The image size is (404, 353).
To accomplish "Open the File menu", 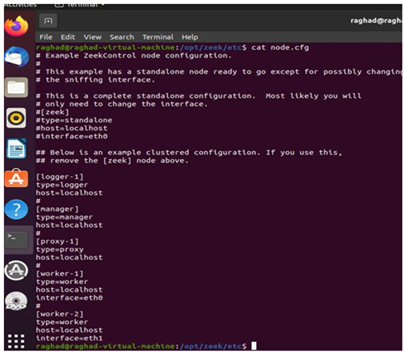I will [46, 37].
